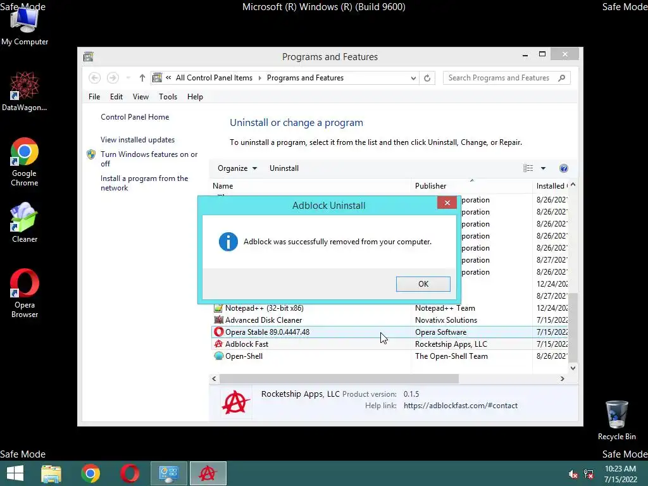
Task: Open the blue Help icon
Action: pos(564,168)
